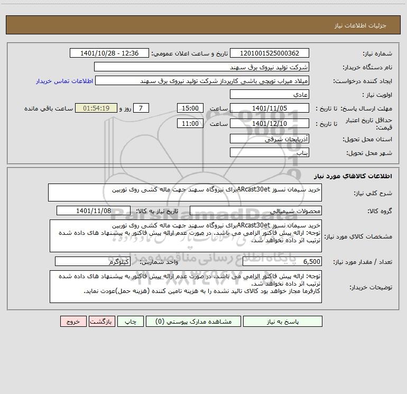Image resolution: width=407 pixels, height=394 pixels.
Task: Click the label شرح کلی نیاز
Action: [x=373, y=193]
